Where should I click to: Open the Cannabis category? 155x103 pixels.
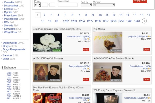pos(9,2)
